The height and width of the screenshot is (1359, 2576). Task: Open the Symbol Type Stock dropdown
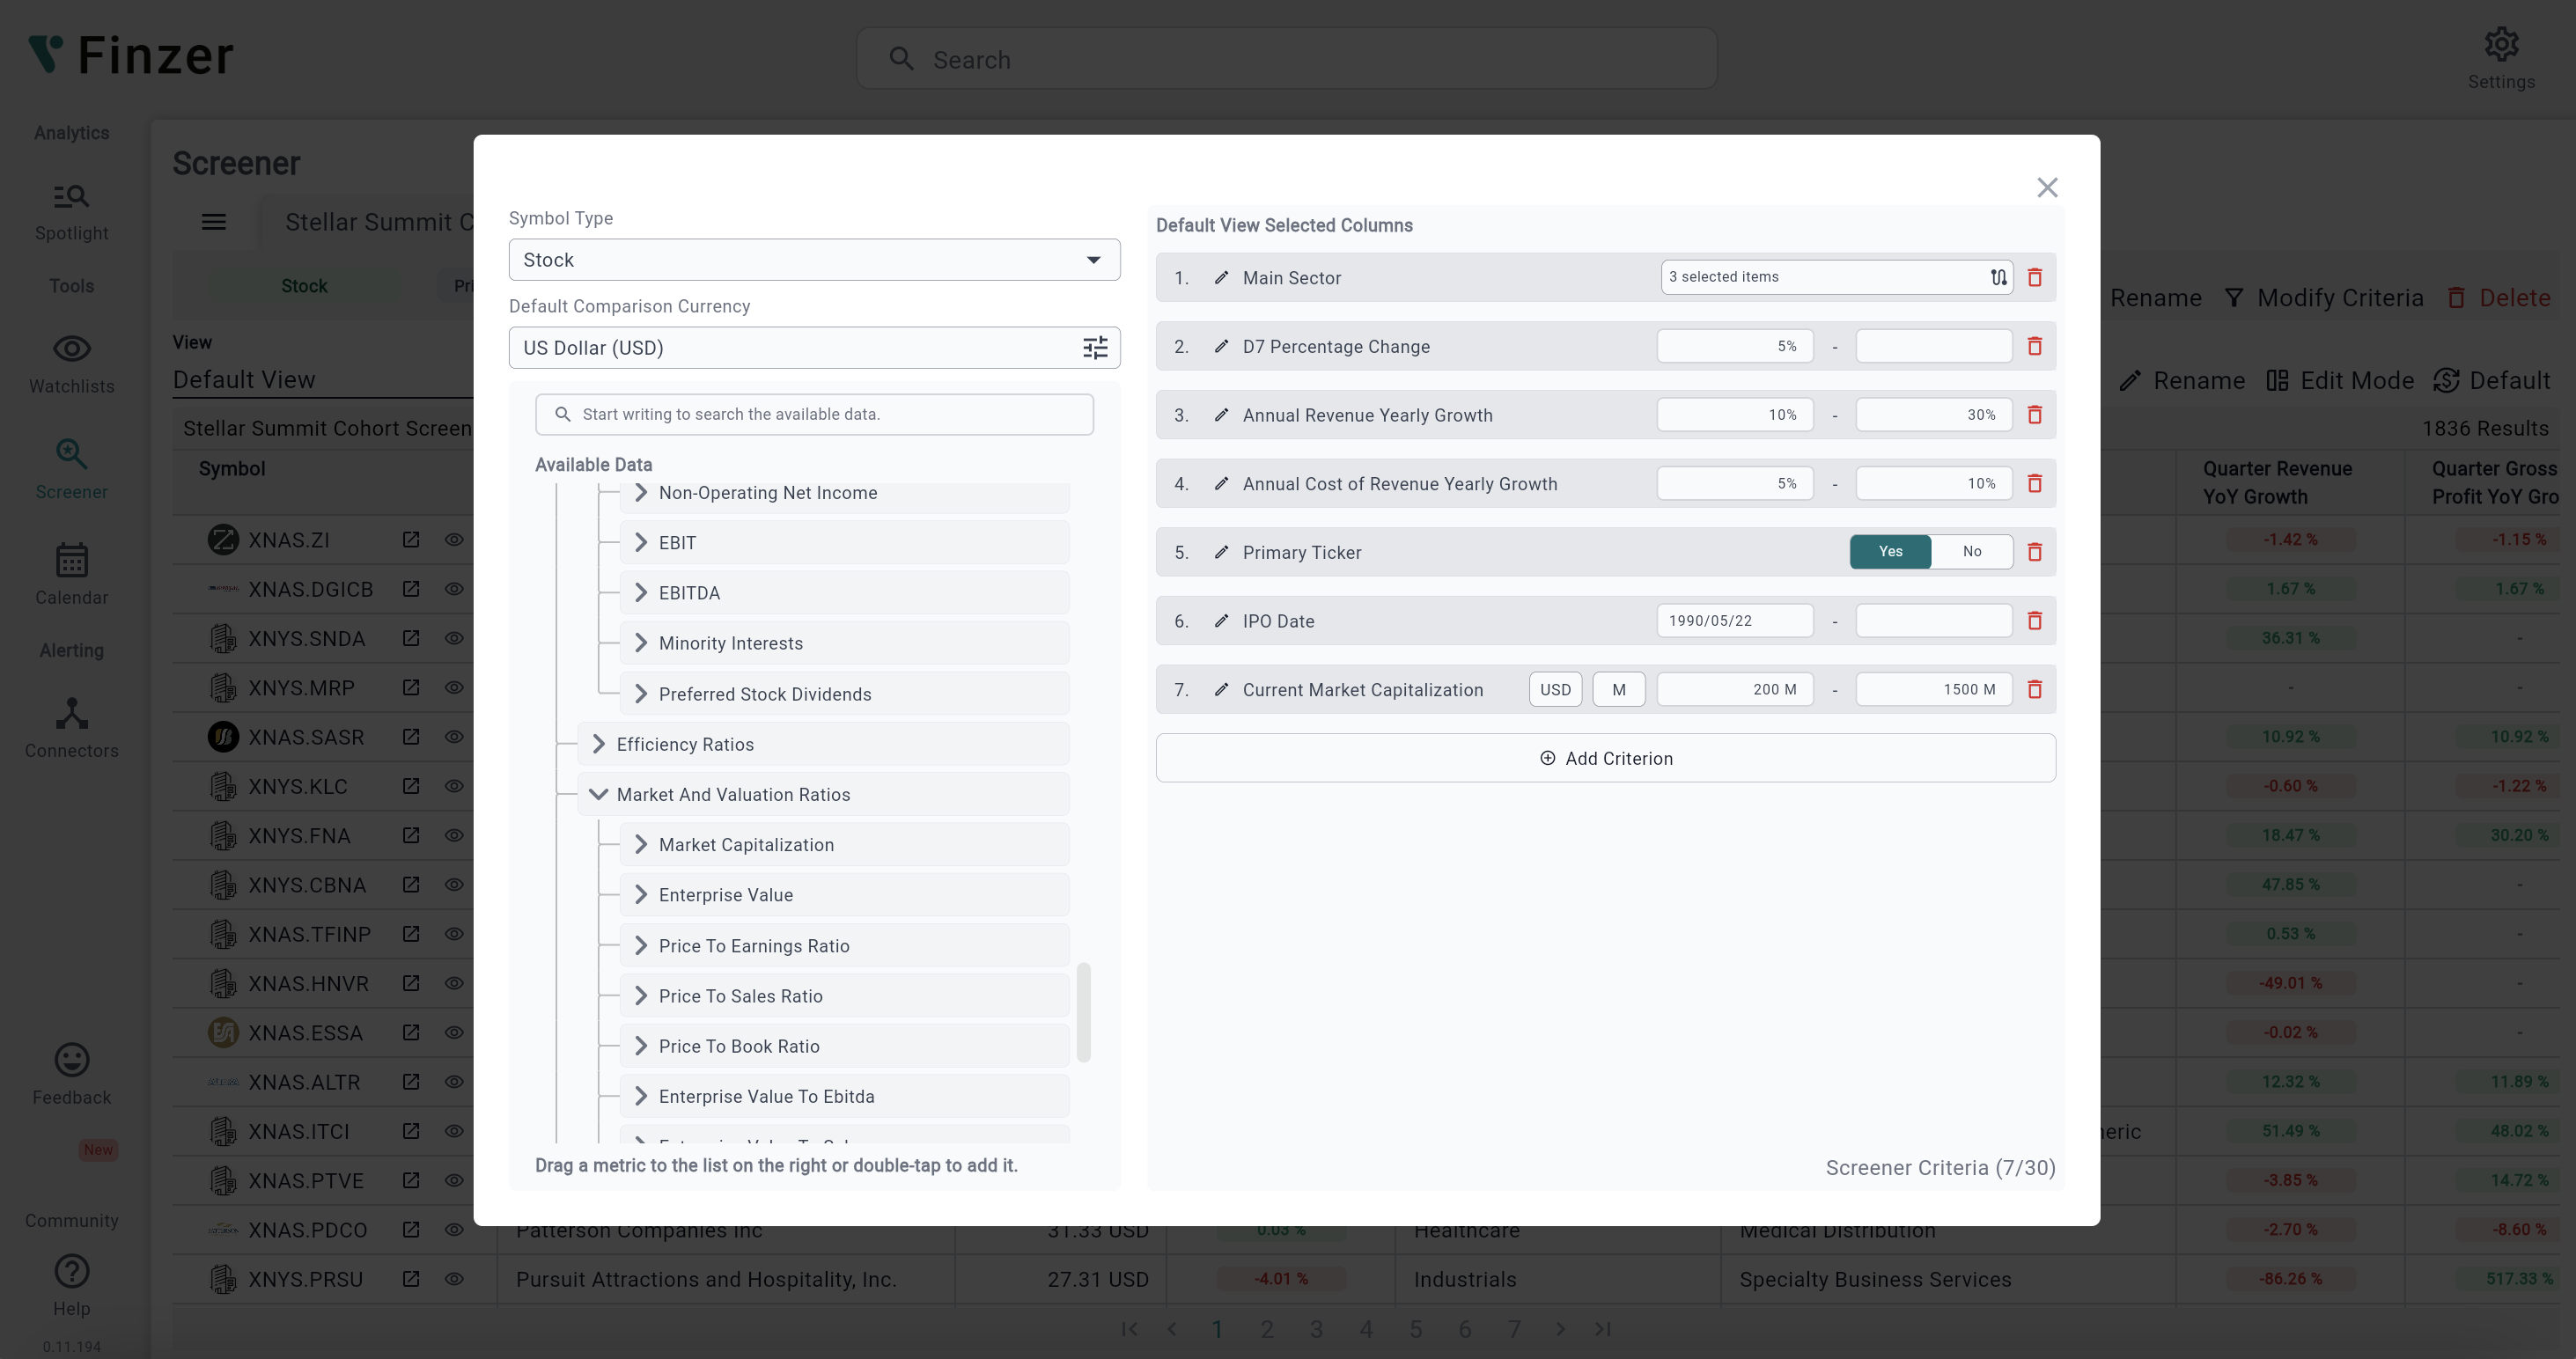814,260
